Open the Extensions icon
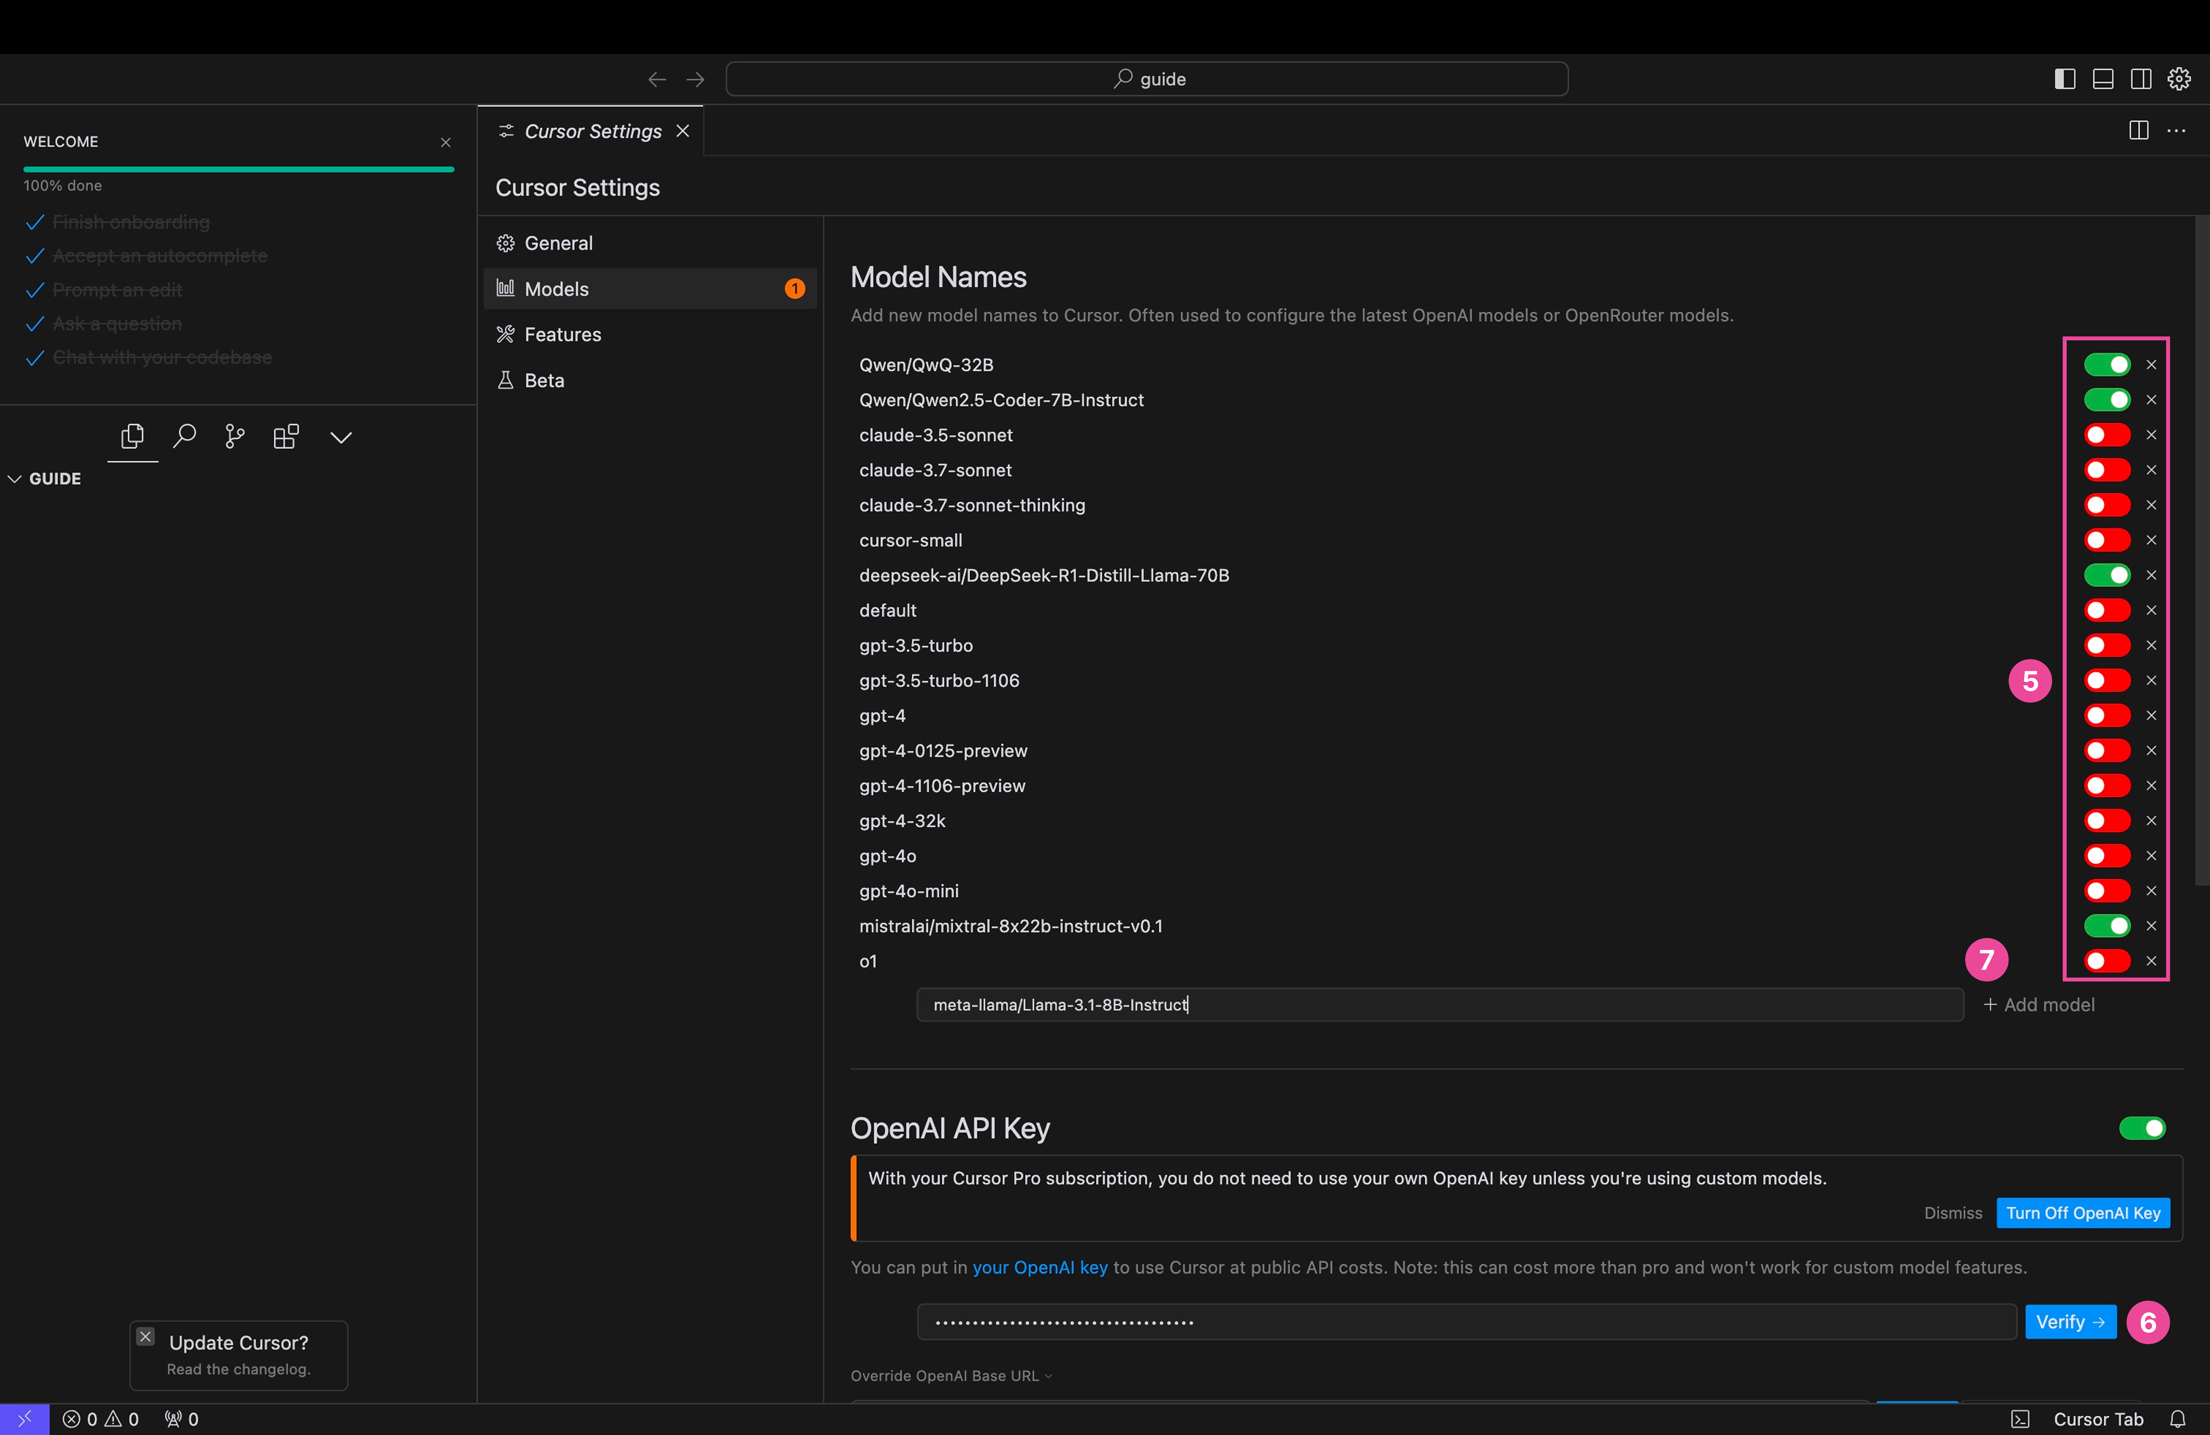Viewport: 2210px width, 1435px height. (x=286, y=436)
